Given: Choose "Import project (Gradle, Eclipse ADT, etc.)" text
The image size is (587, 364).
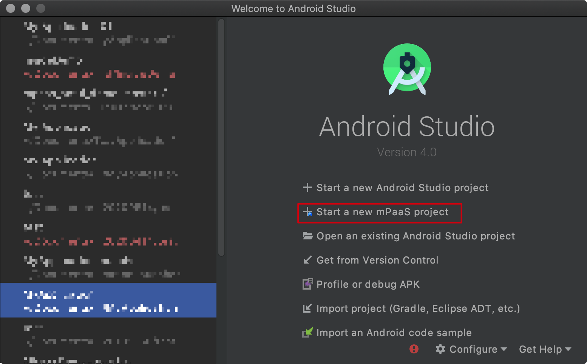Looking at the screenshot, I should coord(418,308).
